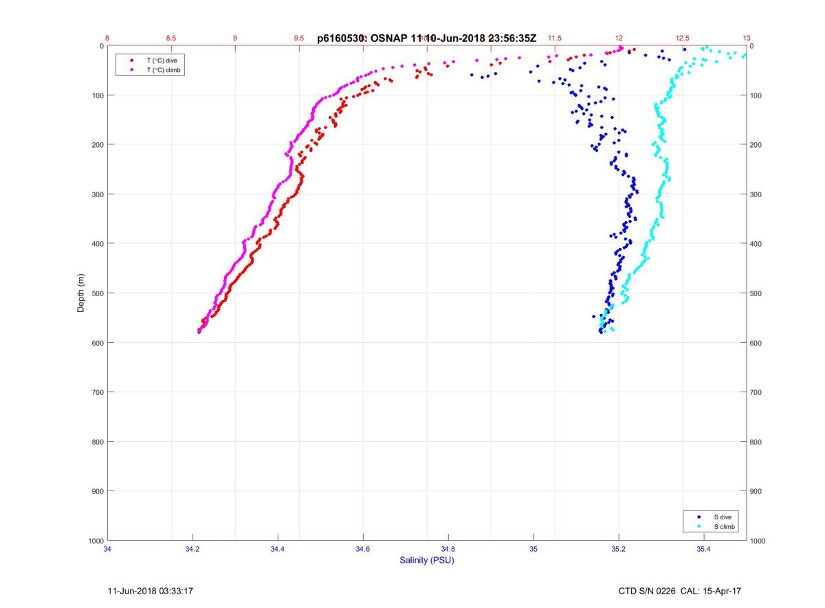Select the 'S climb' legend entry
Screen dimensions: 825x608
724,526
